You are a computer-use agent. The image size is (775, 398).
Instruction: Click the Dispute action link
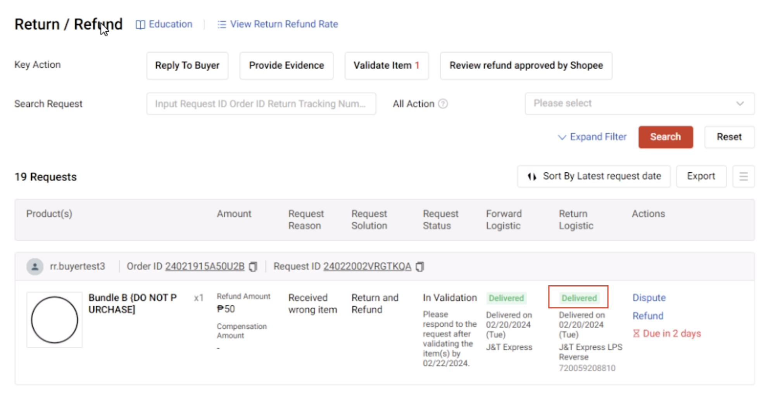pos(649,298)
